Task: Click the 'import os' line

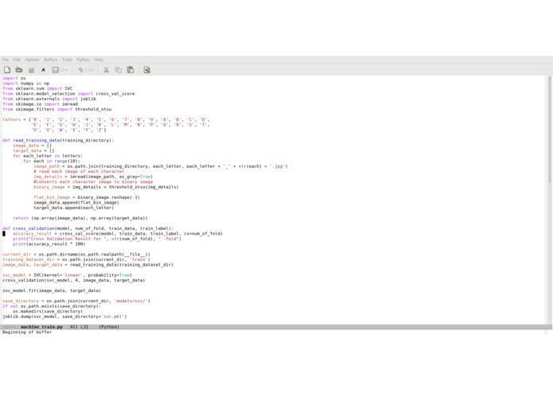Action: pyautogui.click(x=14, y=78)
